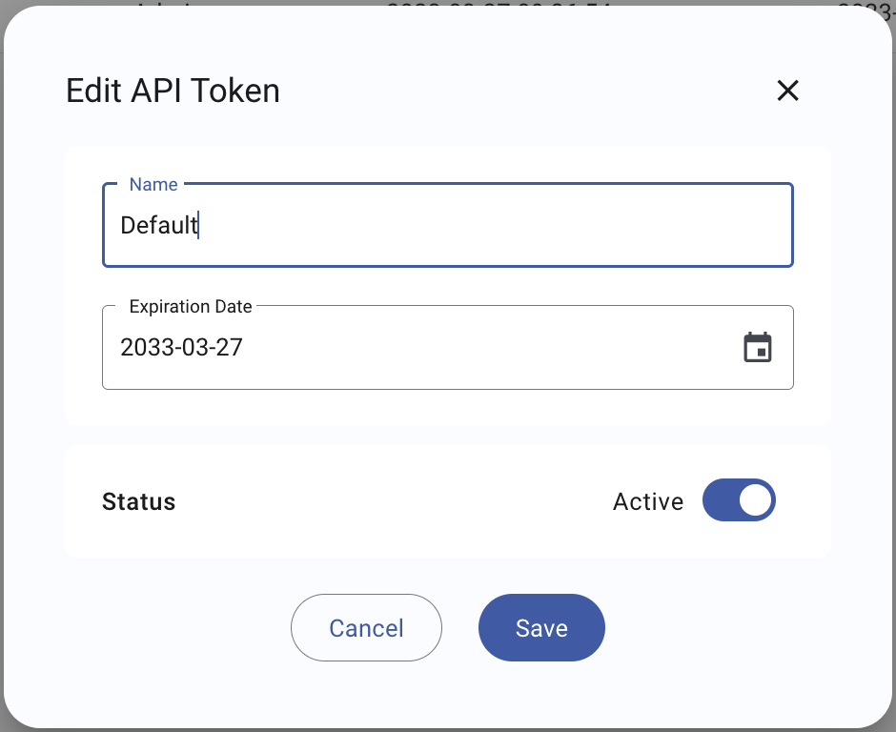Screen dimensions: 896x732
Task: Cancel editing the API token
Action: point(366,627)
